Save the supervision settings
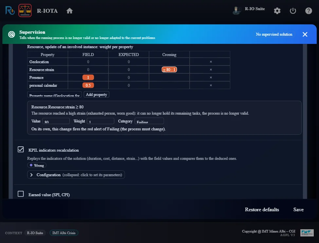Screen dimensions: 319x243 (298, 210)
